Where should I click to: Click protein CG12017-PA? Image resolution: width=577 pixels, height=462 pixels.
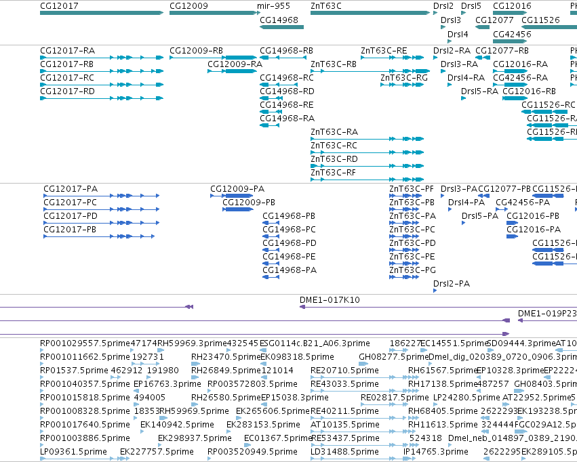click(x=71, y=188)
